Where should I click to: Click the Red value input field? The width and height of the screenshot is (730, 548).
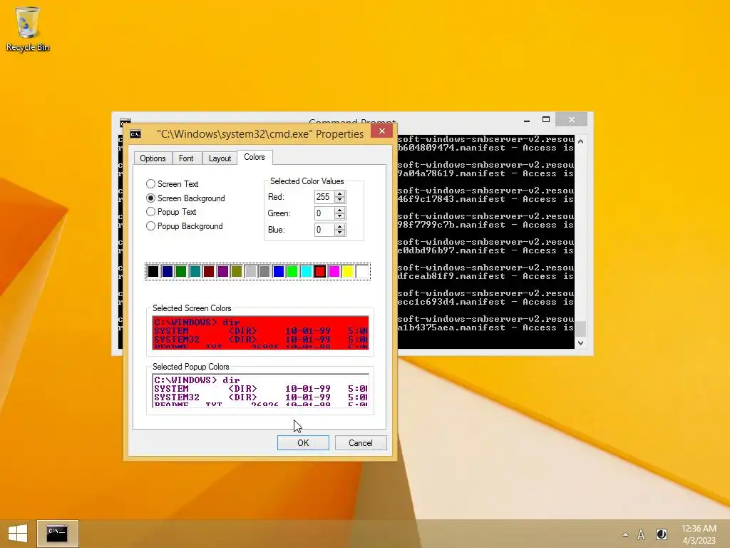[x=324, y=197]
